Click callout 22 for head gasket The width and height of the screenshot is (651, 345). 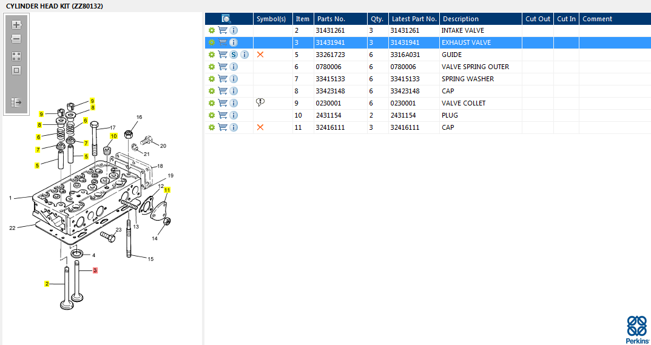point(12,227)
